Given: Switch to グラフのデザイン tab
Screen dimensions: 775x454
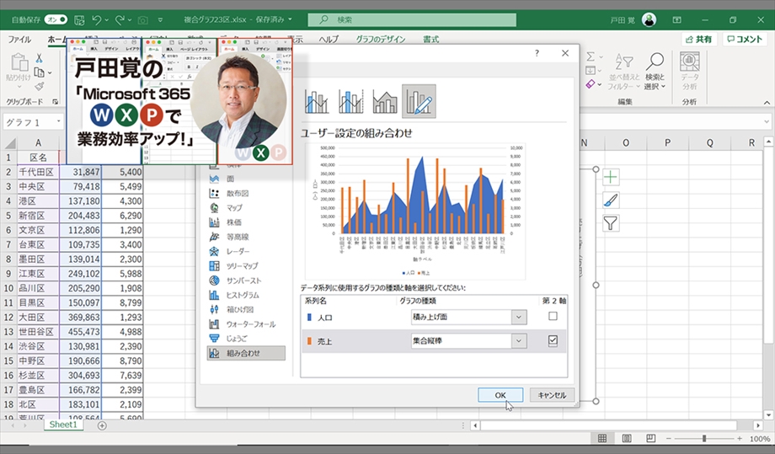Looking at the screenshot, I should click(381, 40).
